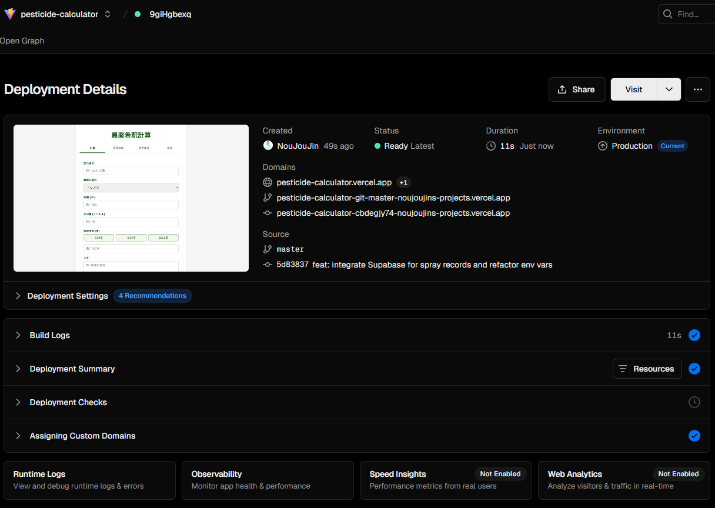Click the Deployment Checks pending clock icon
This screenshot has width=715, height=508.
point(694,402)
